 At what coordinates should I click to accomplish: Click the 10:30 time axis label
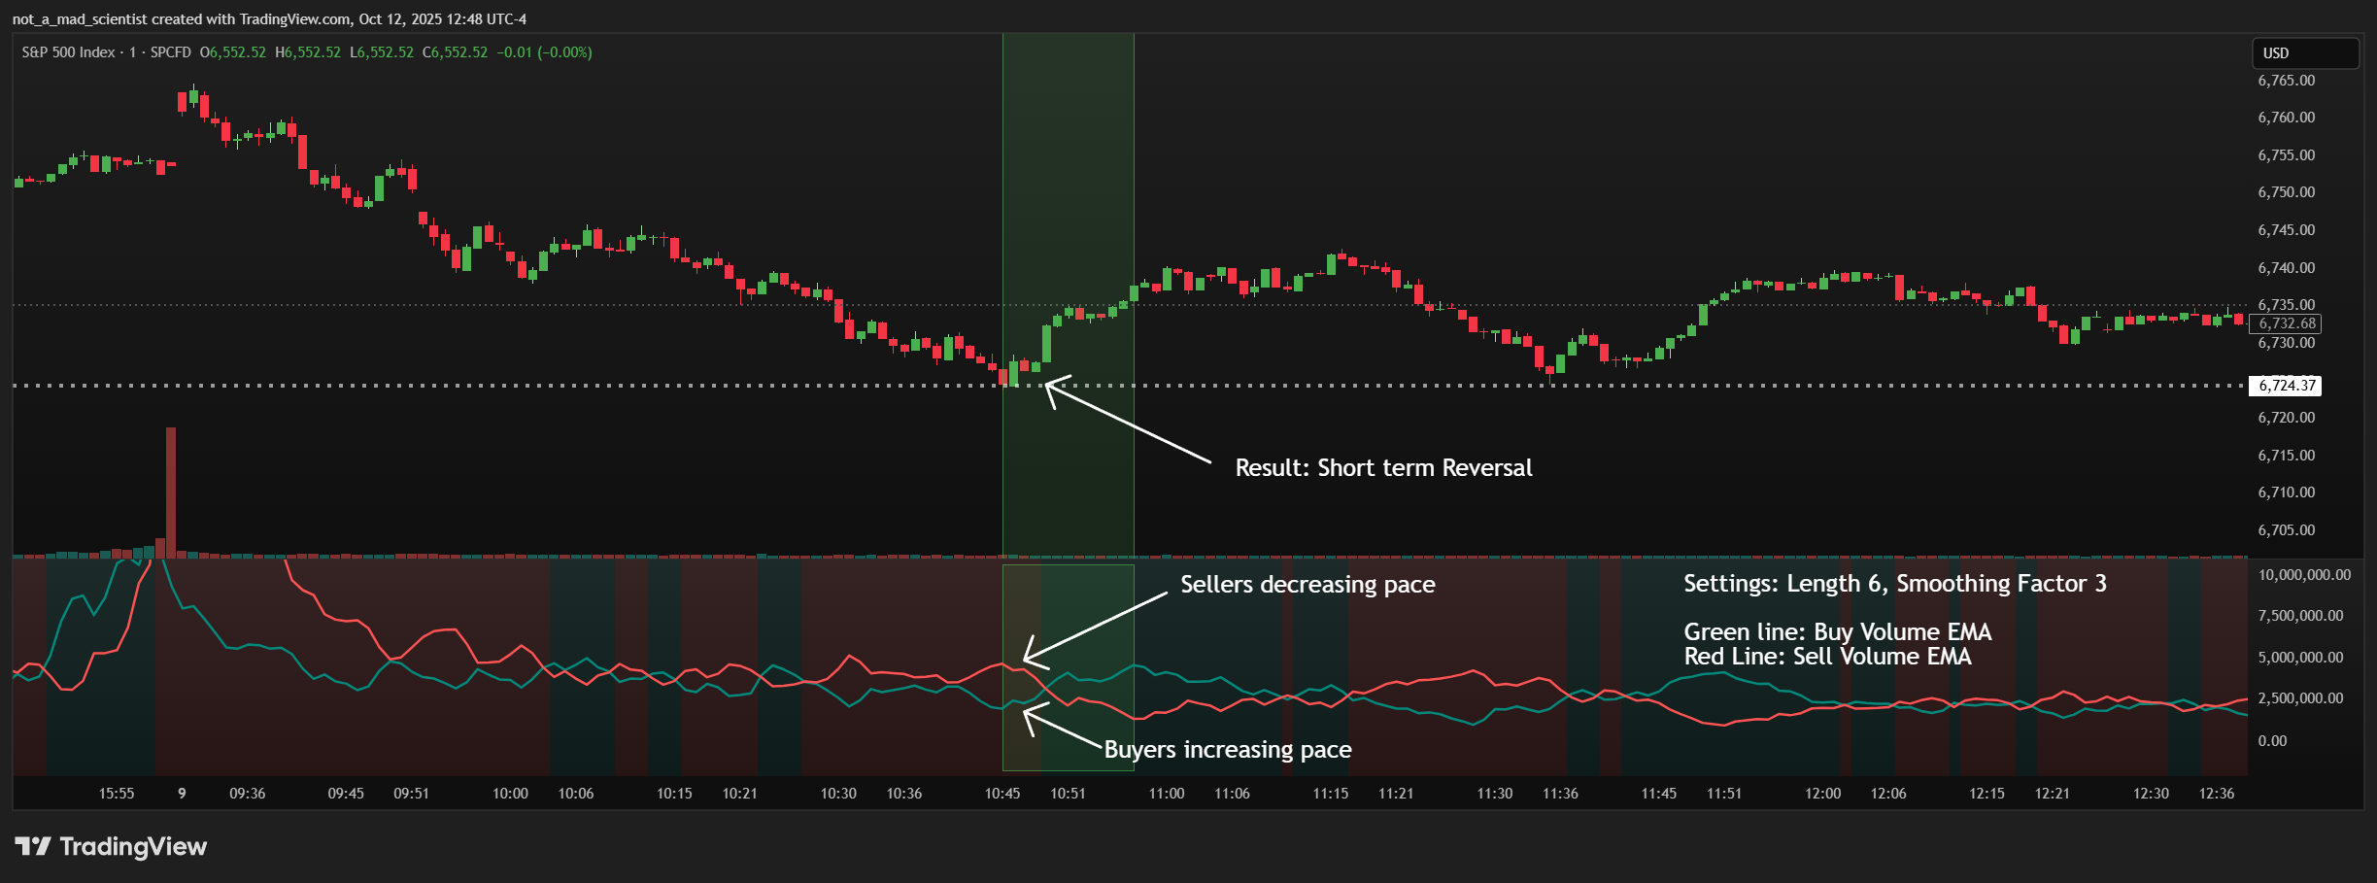838,794
